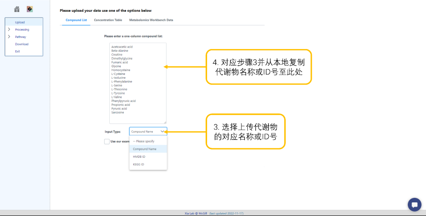Image resolution: width=426 pixels, height=216 pixels.
Task: Click 'Dimethylglycine' in the compound list
Action: (122, 59)
